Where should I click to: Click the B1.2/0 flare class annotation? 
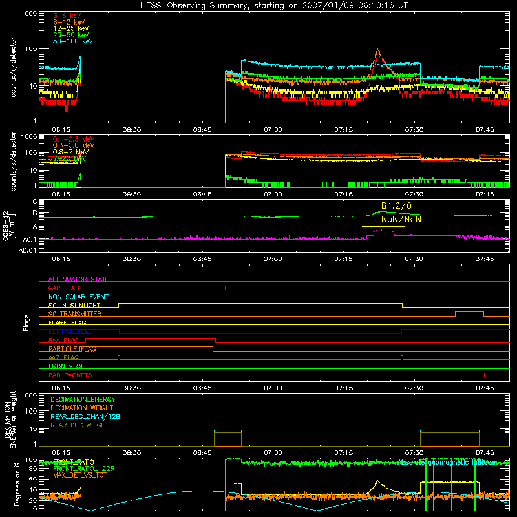click(x=396, y=206)
